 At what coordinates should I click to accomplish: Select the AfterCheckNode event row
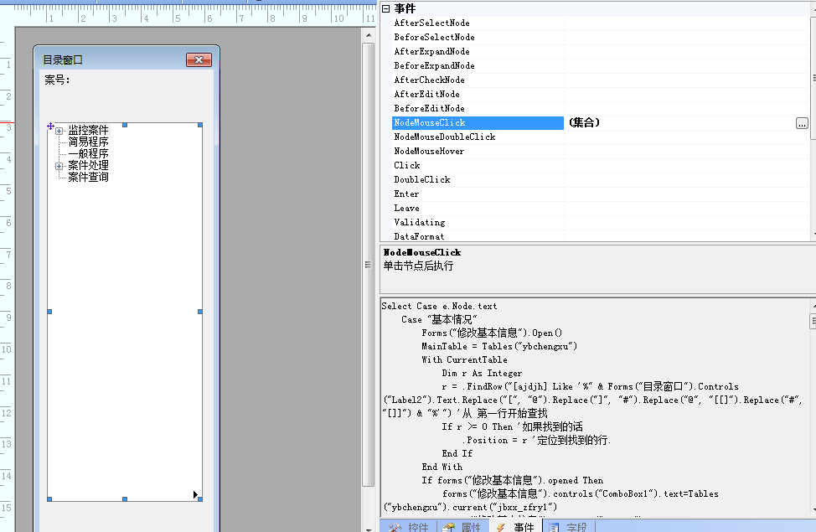pyautogui.click(x=429, y=80)
